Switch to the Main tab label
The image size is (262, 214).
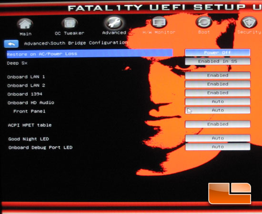pos(26,34)
